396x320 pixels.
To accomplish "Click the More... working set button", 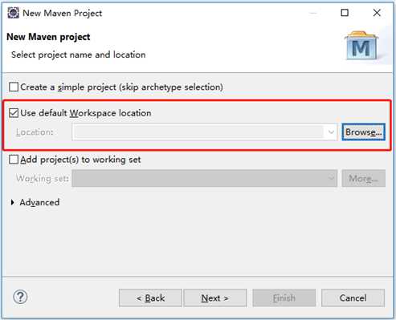I will pos(364,178).
